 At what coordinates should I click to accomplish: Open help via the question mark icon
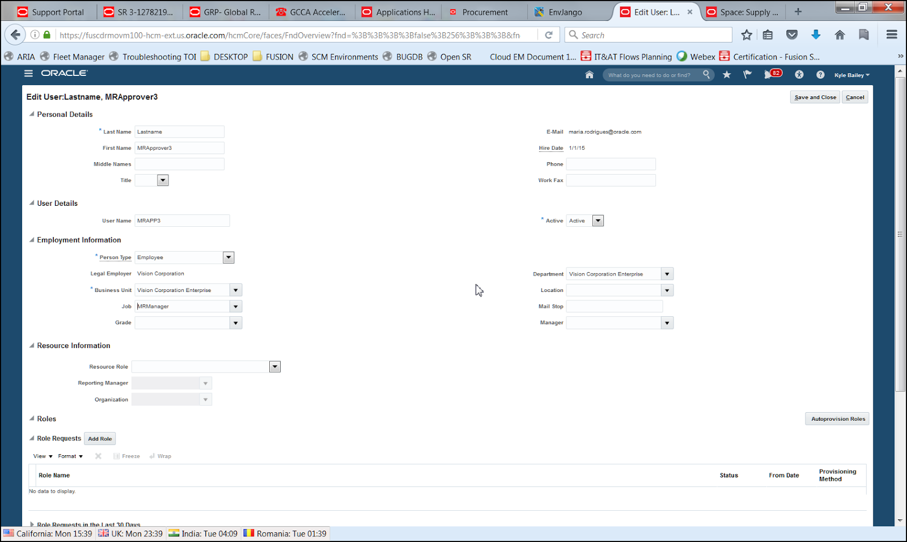tap(819, 74)
